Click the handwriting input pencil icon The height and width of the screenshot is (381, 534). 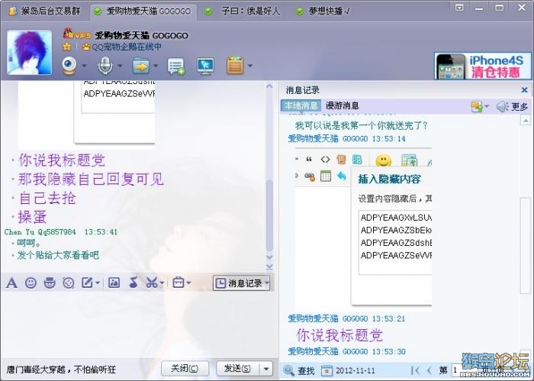point(87,283)
